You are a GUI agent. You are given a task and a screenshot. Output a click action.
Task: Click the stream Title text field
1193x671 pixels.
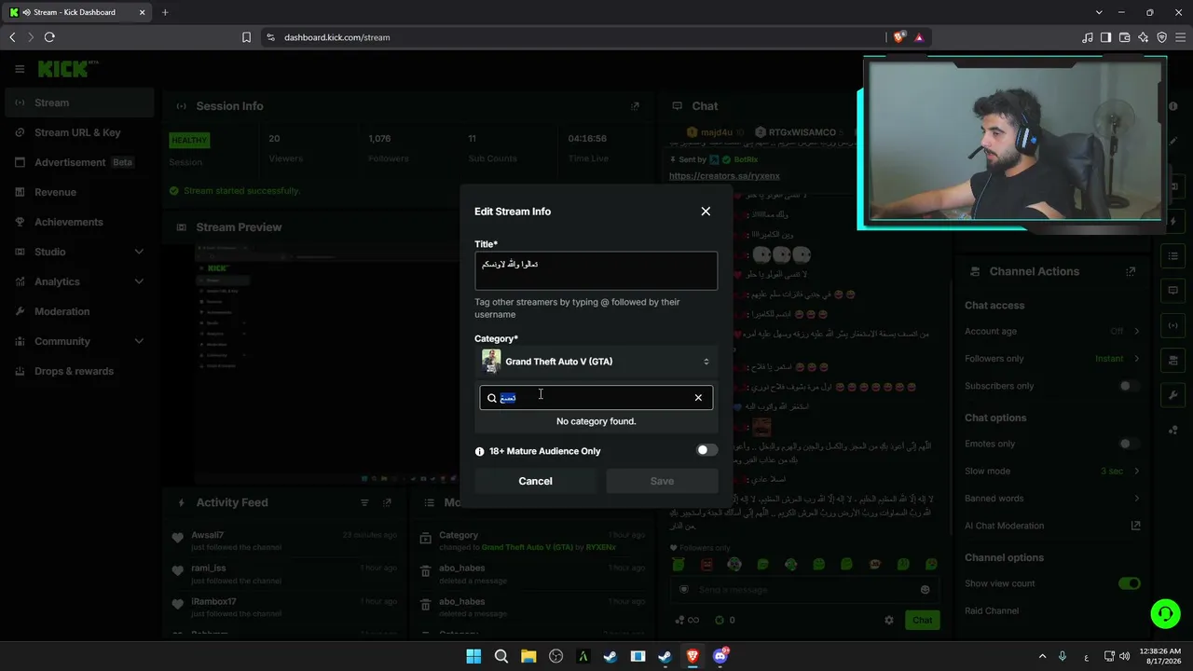[x=596, y=270]
